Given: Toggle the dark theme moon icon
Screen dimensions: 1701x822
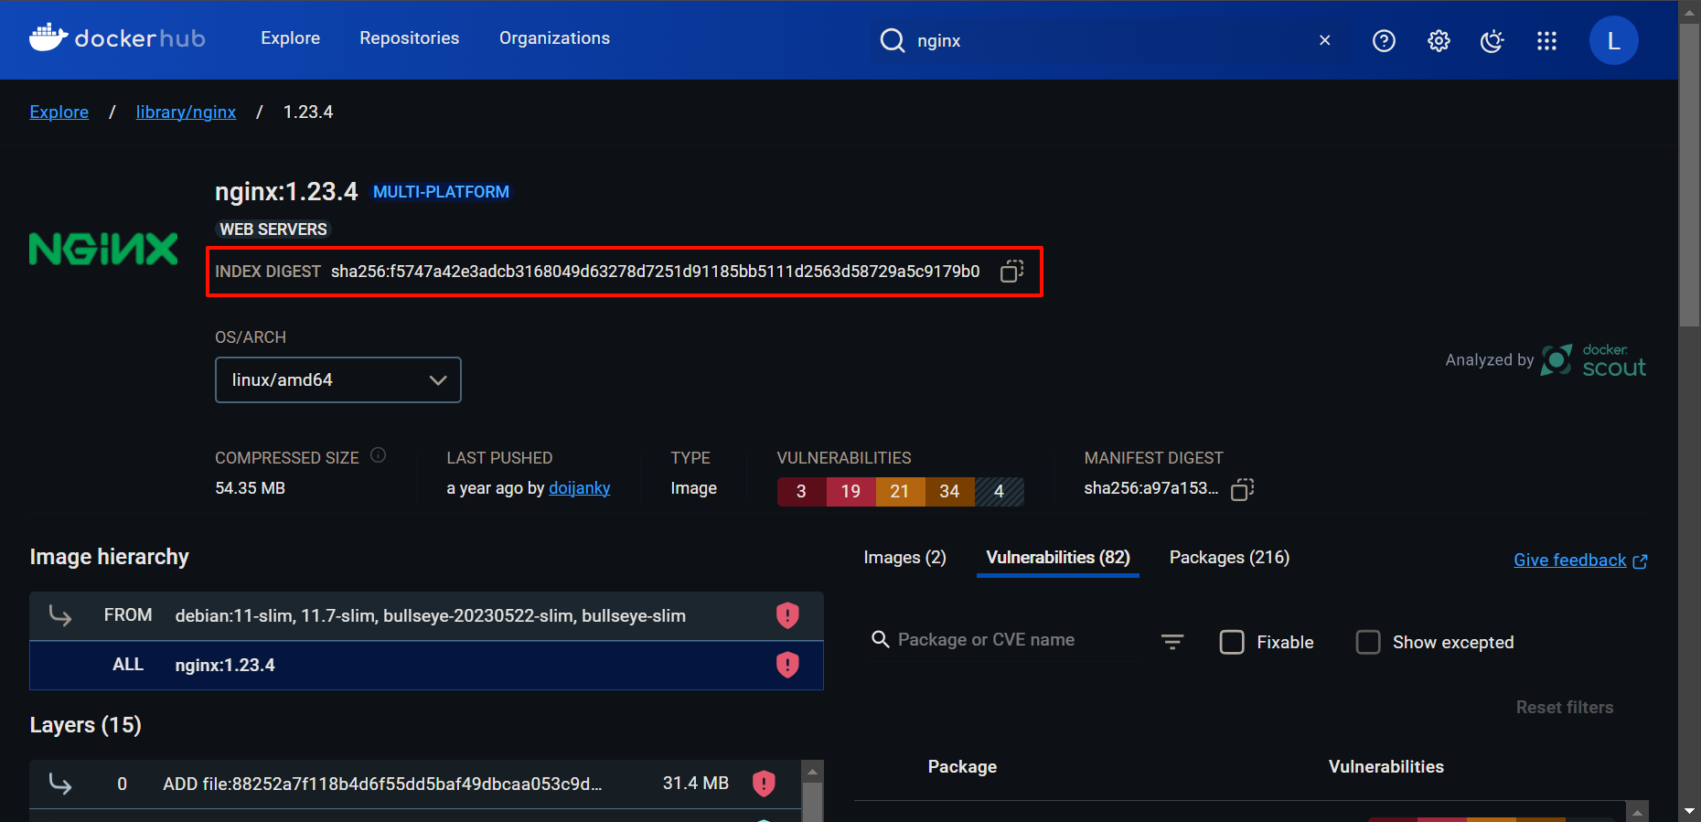Looking at the screenshot, I should click(x=1492, y=40).
